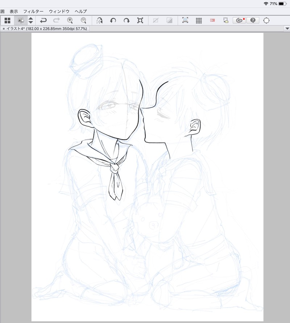Open the ウィンドウ (Window) menu
This screenshot has height=323, width=290.
point(59,12)
